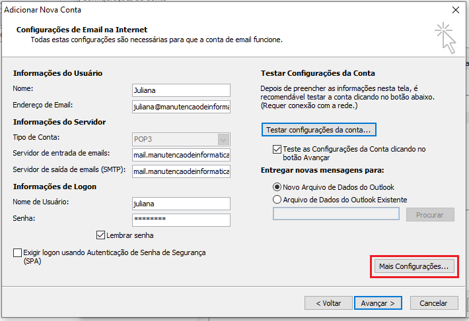Click Testar configurações da conta button
Image resolution: width=469 pixels, height=321 pixels.
(319, 130)
